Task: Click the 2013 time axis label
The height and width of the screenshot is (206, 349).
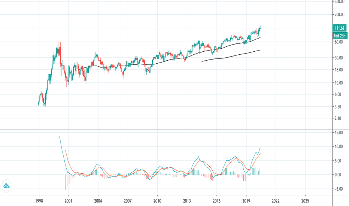Action: [187, 201]
